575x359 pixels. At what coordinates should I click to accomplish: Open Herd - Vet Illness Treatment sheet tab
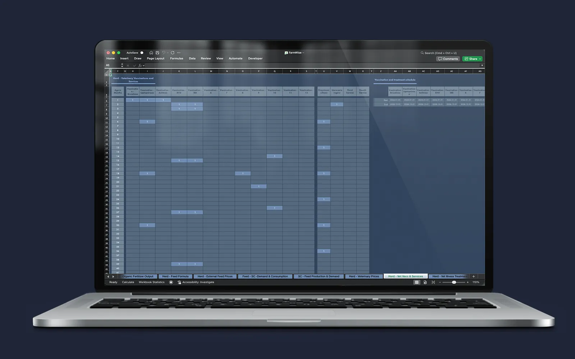tap(450, 276)
